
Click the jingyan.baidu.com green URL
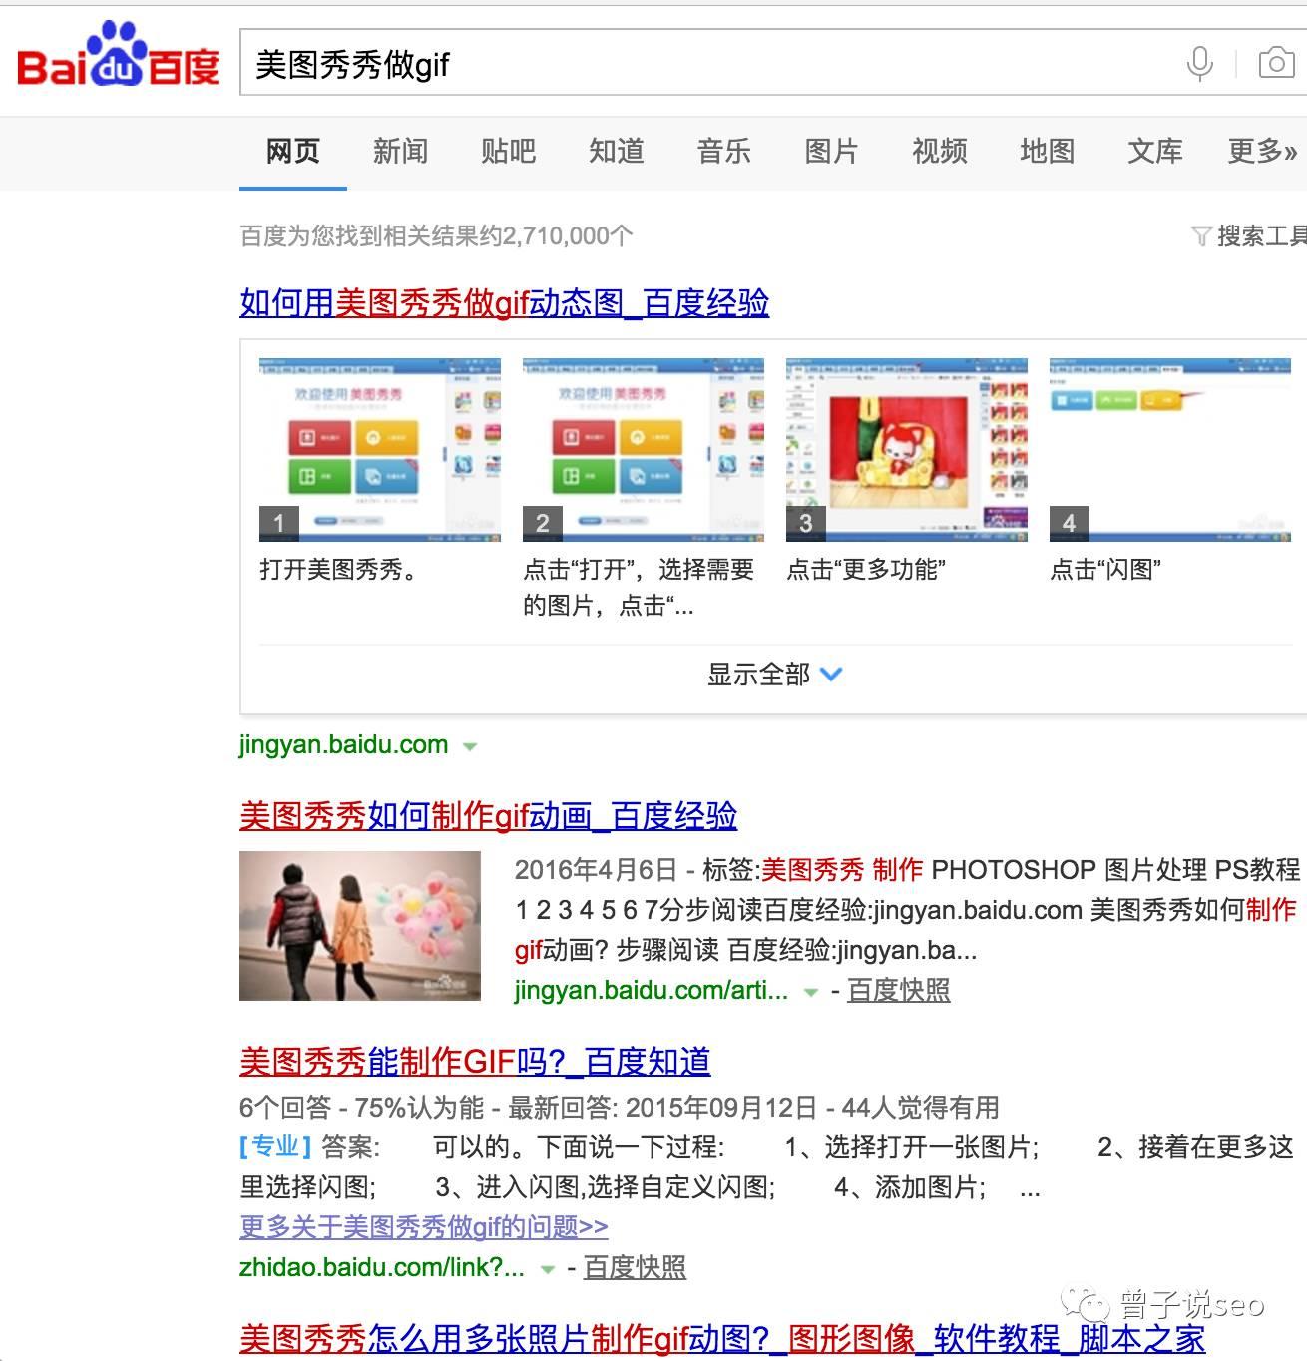coord(343,745)
